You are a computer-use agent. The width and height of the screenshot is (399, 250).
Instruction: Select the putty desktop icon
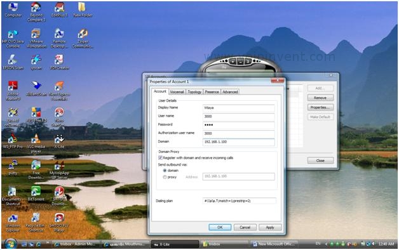(13, 167)
